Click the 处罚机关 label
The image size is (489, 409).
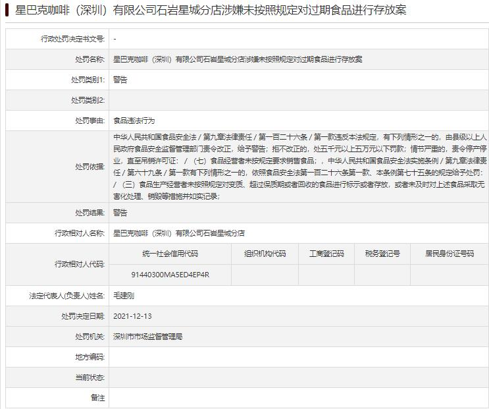[90, 337]
